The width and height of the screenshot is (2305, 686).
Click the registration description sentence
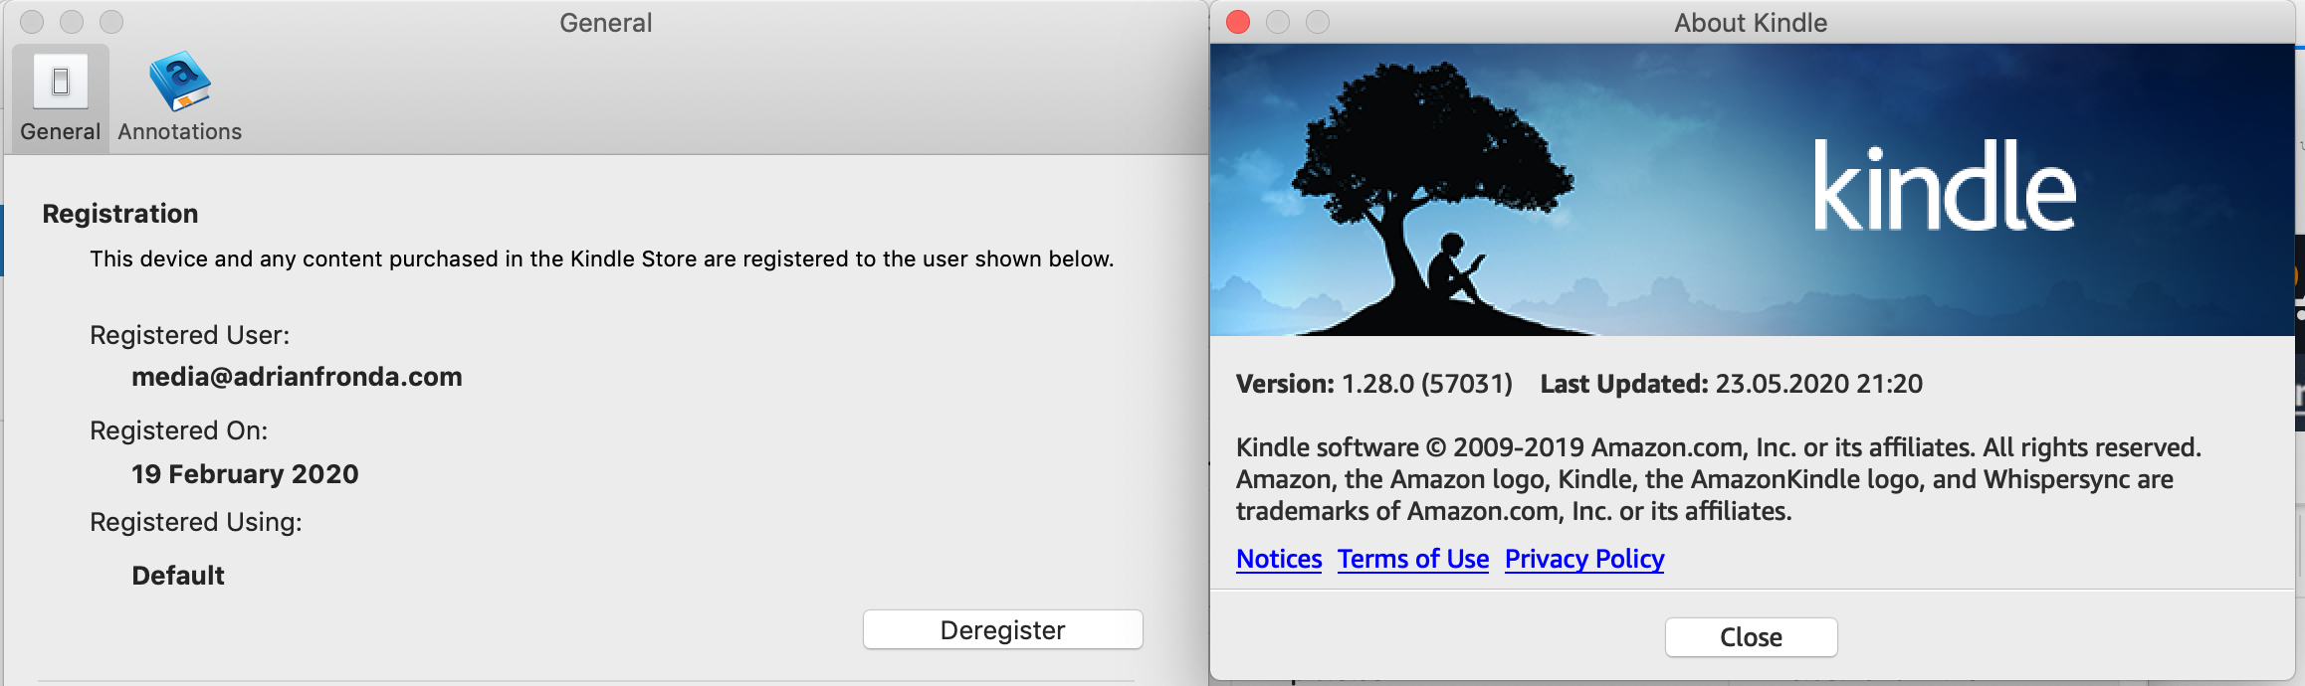[x=602, y=258]
